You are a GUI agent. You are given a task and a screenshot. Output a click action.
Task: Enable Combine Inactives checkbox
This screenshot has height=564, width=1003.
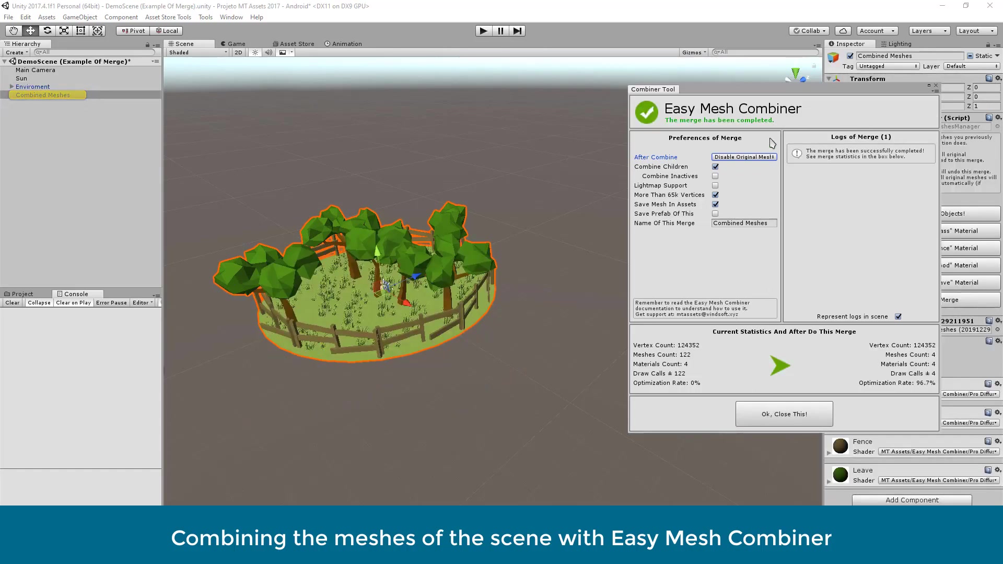pyautogui.click(x=715, y=176)
